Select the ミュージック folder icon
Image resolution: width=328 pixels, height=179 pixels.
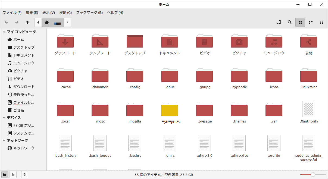pyautogui.click(x=274, y=41)
